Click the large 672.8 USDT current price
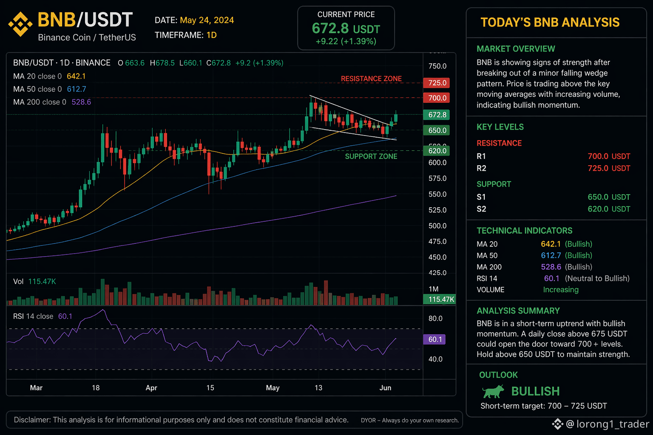 [346, 28]
